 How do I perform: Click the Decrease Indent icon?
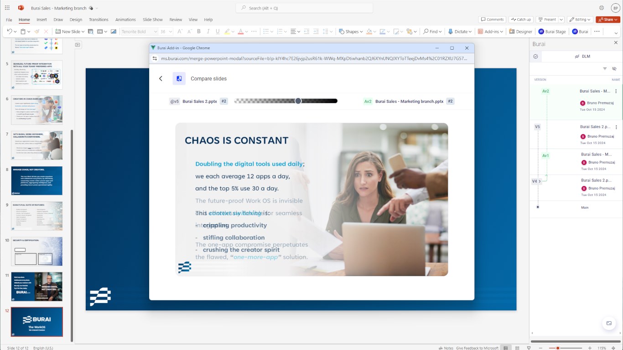[x=307, y=31]
